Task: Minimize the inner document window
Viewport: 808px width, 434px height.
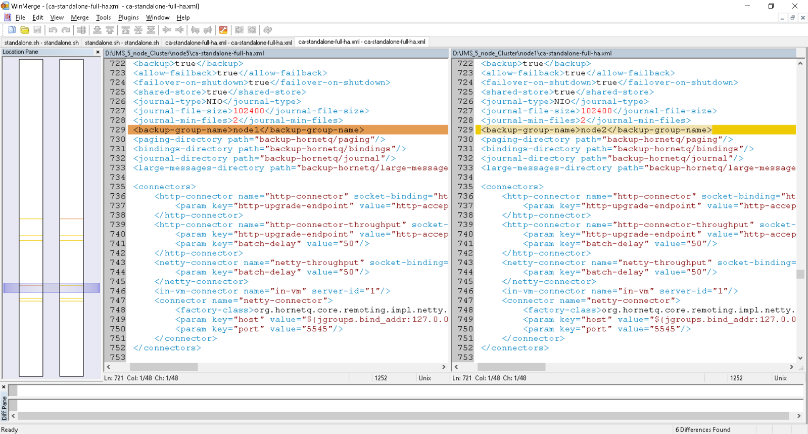Action: [x=782, y=18]
